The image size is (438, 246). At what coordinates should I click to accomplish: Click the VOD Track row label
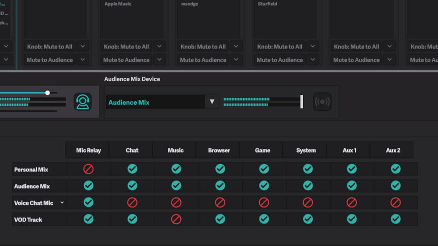coord(28,220)
